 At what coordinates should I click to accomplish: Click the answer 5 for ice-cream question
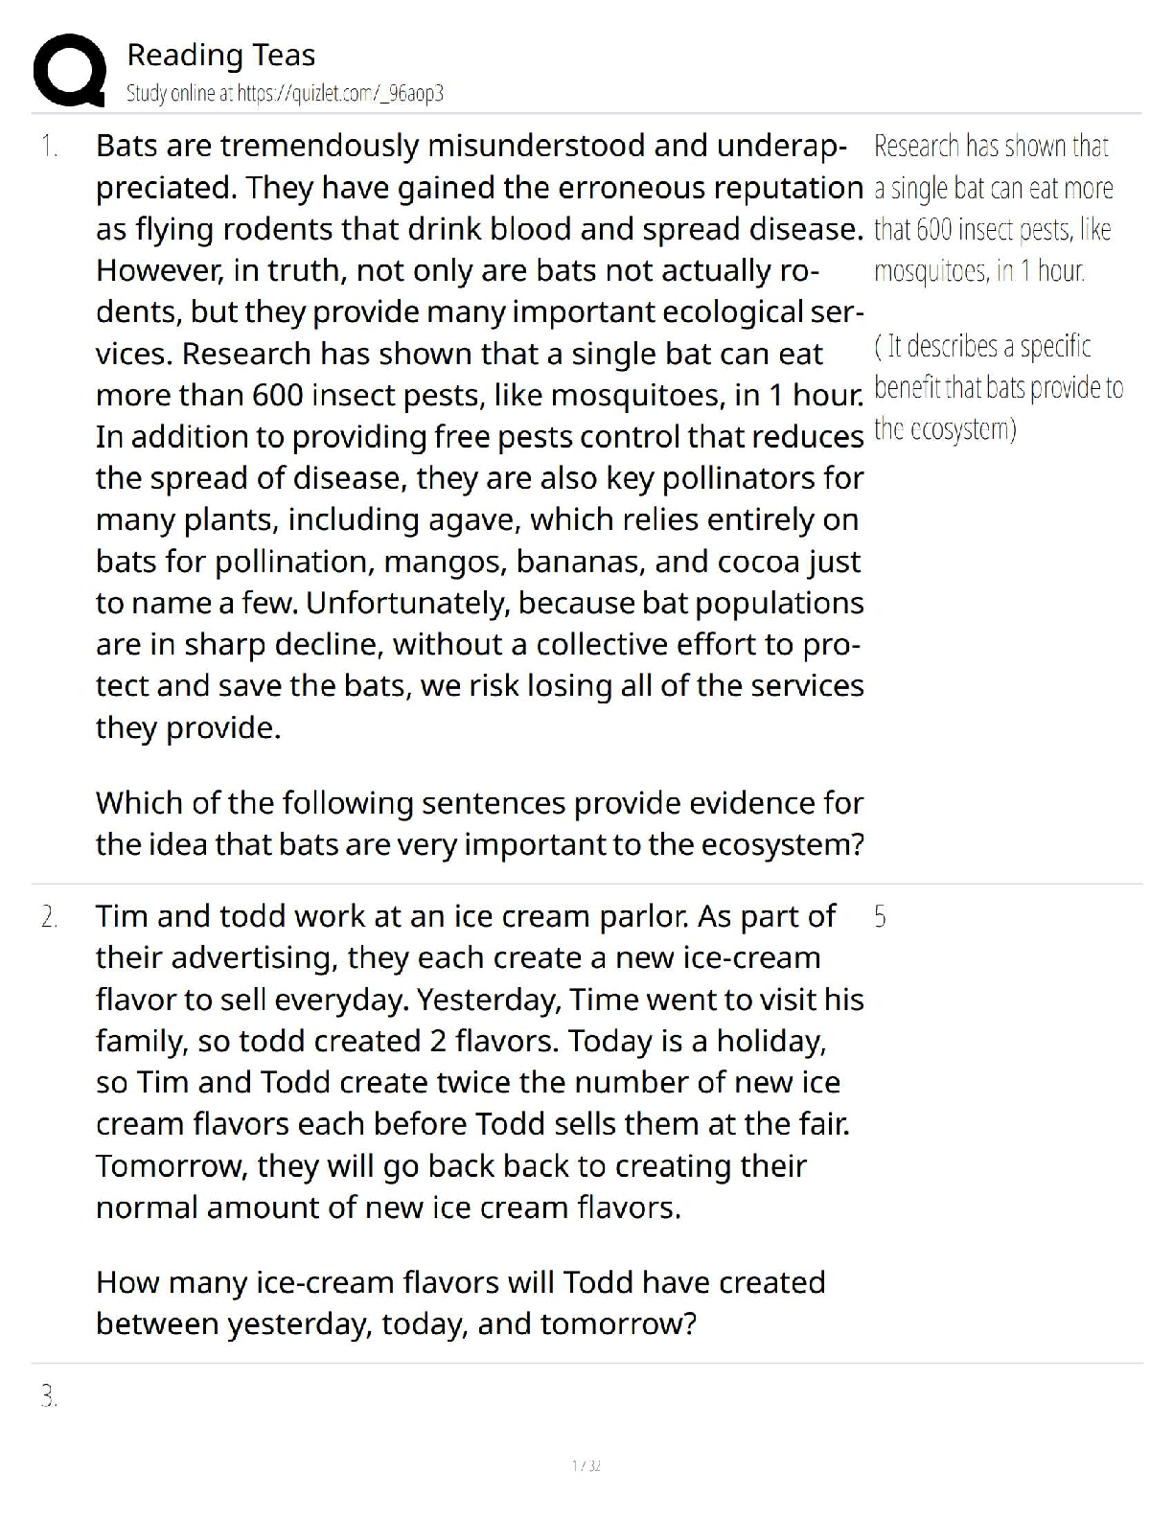coord(881,917)
